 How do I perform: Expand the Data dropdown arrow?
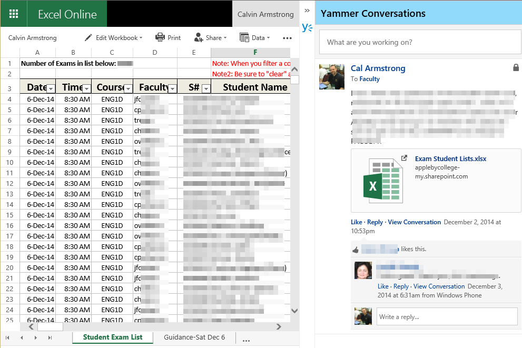tap(268, 37)
